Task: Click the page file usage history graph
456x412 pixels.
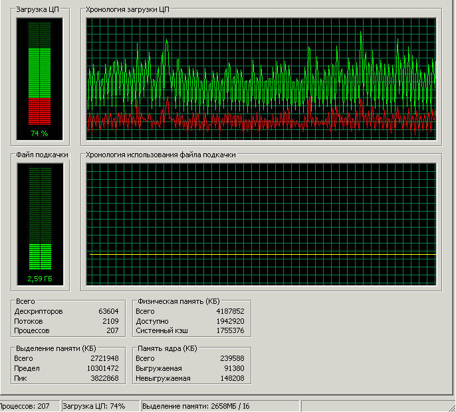Action: click(261, 223)
